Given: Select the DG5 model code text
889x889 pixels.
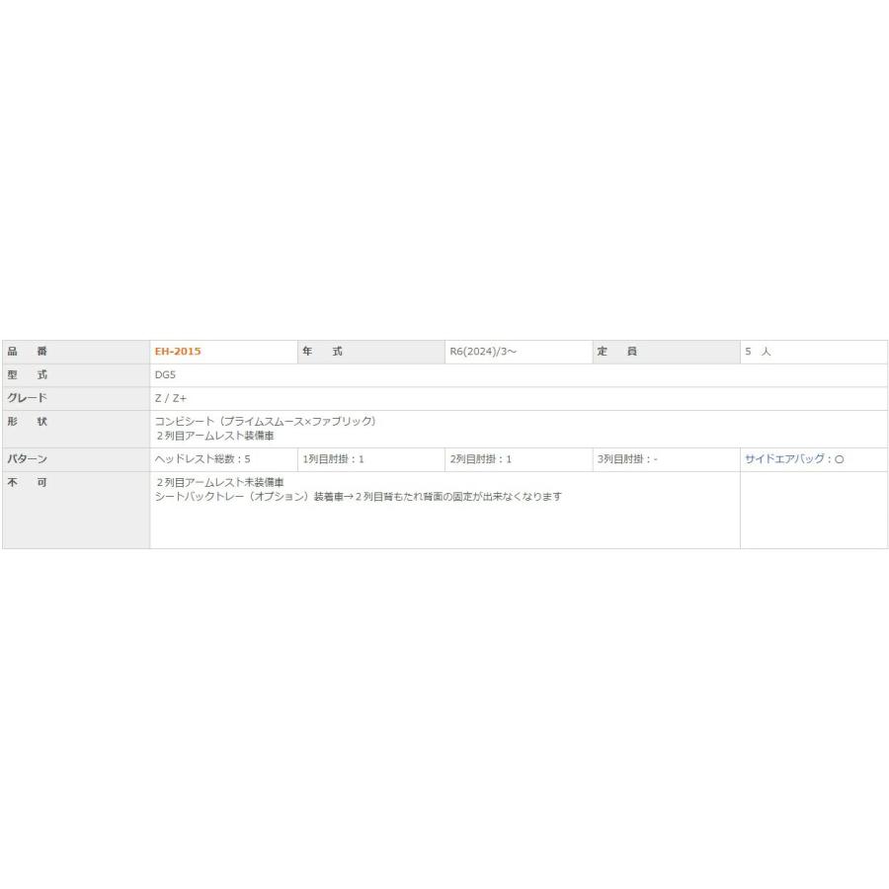Looking at the screenshot, I should point(165,375).
